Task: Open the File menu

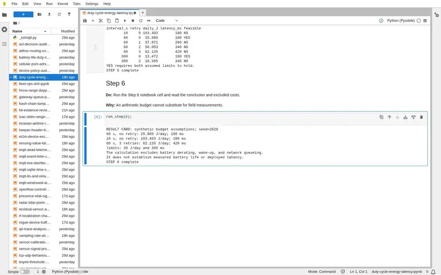Action: tap(14, 4)
